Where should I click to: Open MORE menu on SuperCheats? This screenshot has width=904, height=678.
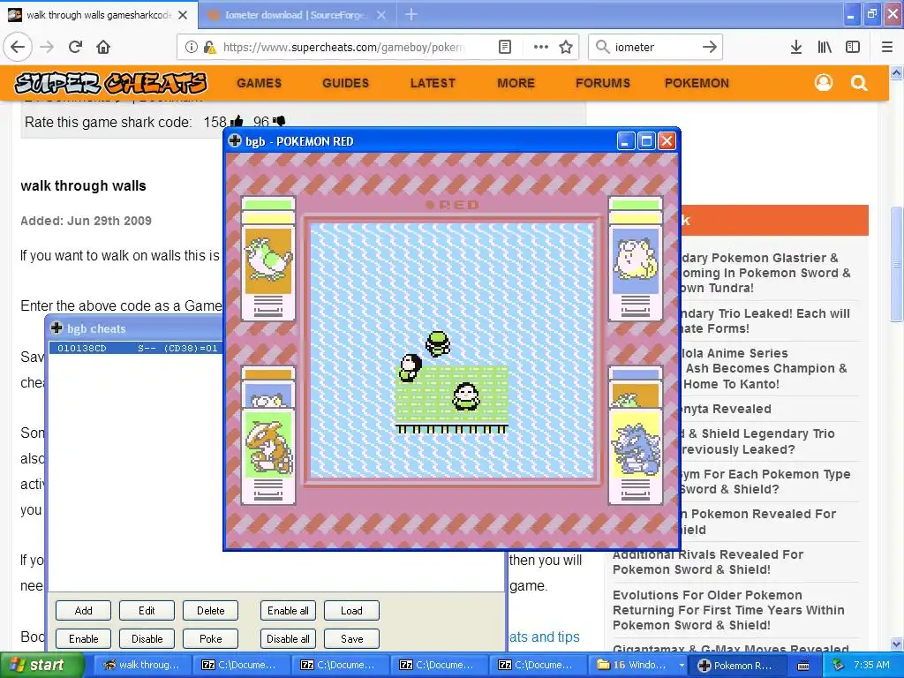[516, 83]
